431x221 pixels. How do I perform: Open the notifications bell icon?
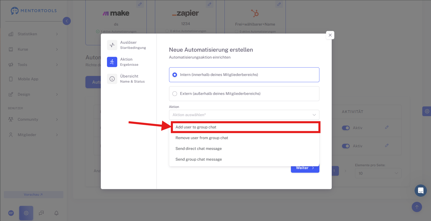(56, 213)
